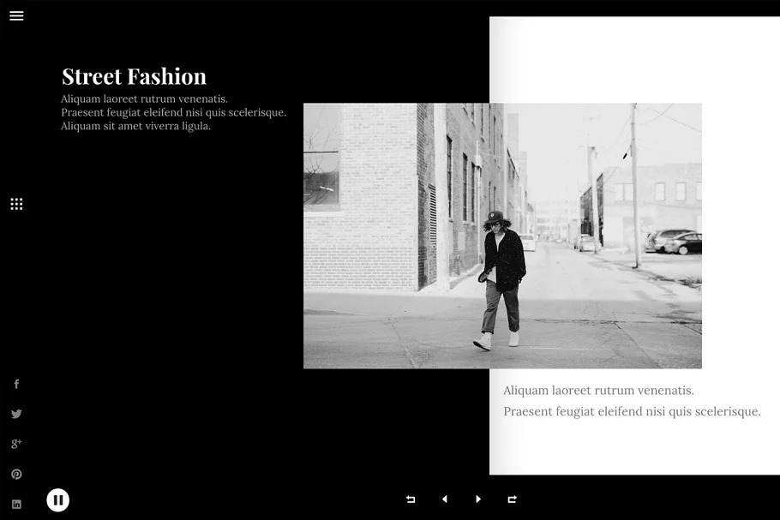The height and width of the screenshot is (520, 780).
Task: Open the thumbnail grid view
Action: click(16, 204)
